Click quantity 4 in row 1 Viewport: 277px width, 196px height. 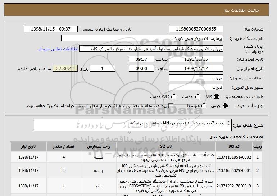tap(64, 157)
